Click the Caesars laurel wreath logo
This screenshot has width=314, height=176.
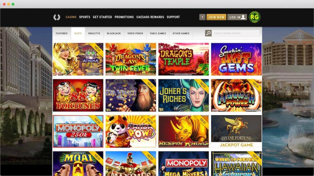pyautogui.click(x=57, y=17)
